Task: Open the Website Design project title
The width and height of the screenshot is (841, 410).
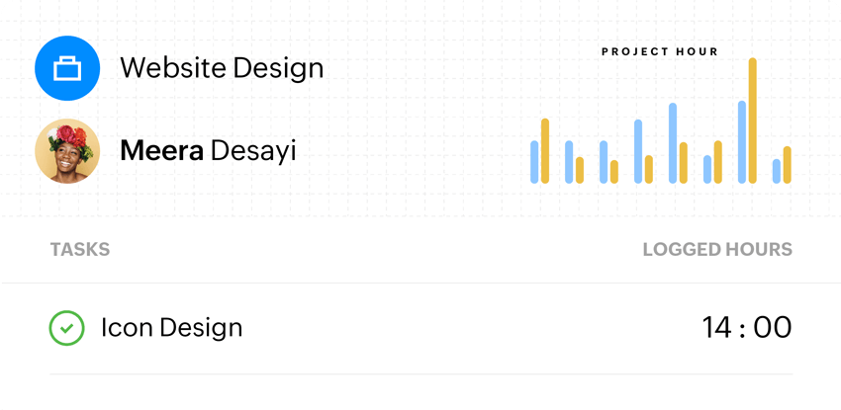Action: (x=222, y=68)
